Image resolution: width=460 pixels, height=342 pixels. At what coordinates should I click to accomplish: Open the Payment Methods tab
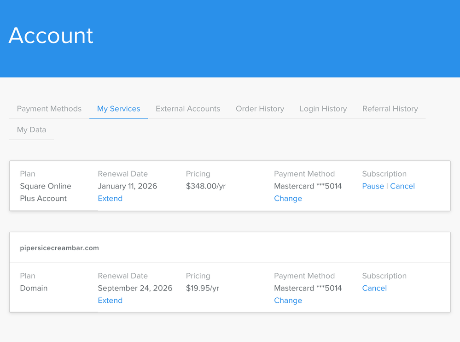(x=49, y=109)
